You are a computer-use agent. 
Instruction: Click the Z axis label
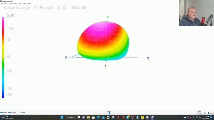tap(108, 17)
